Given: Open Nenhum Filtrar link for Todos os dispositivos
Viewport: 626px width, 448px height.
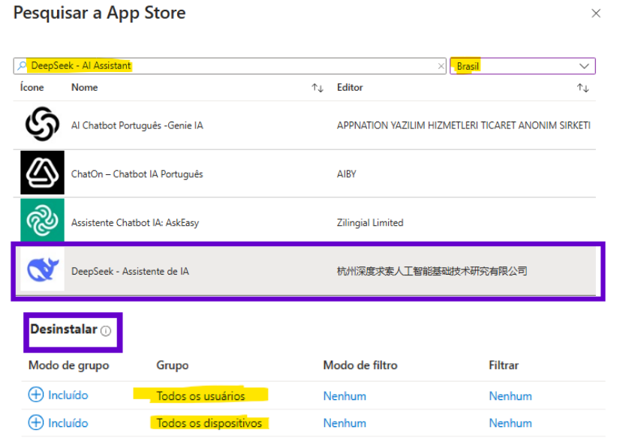Looking at the screenshot, I should [x=510, y=423].
